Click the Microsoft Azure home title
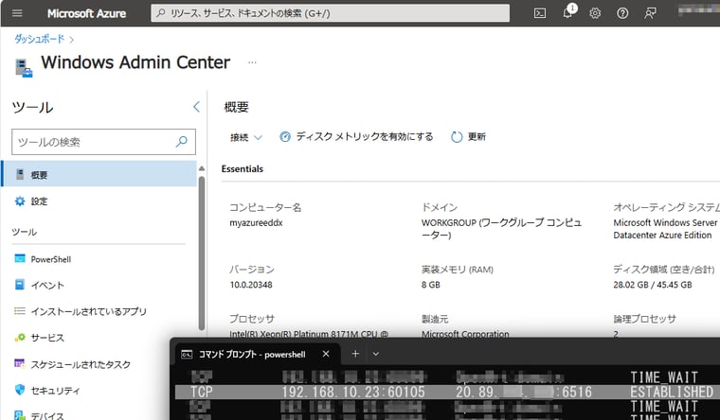Viewport: 720px width, 420px height. pyautogui.click(x=86, y=13)
